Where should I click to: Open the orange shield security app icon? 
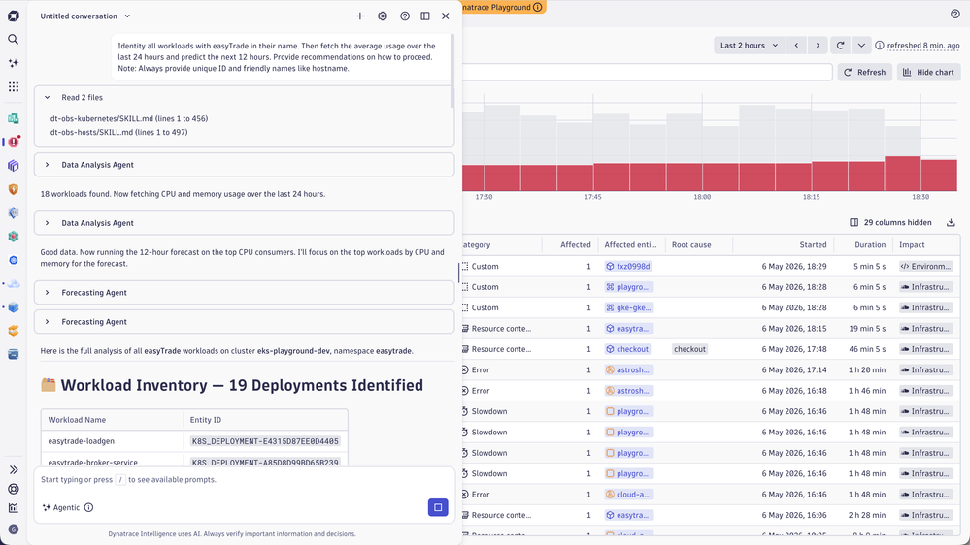pyautogui.click(x=13, y=189)
